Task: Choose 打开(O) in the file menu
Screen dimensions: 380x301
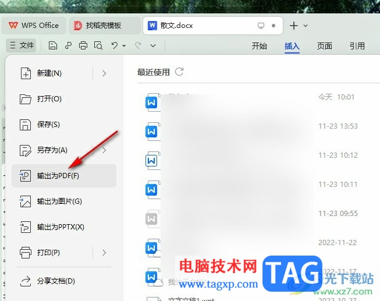Action: (x=64, y=99)
